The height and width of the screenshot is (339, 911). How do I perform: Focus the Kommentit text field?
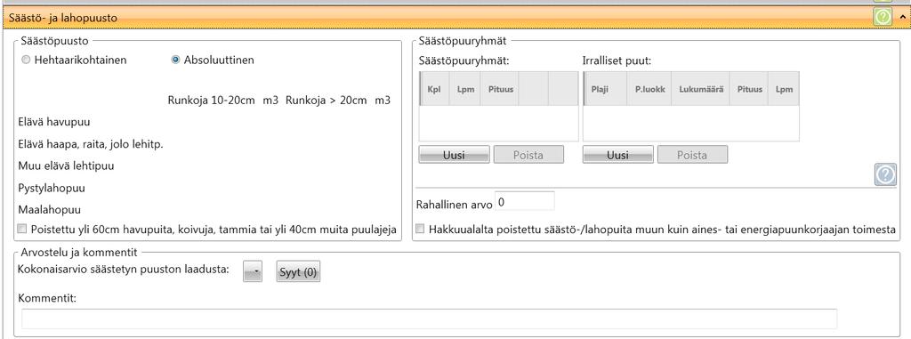430,319
